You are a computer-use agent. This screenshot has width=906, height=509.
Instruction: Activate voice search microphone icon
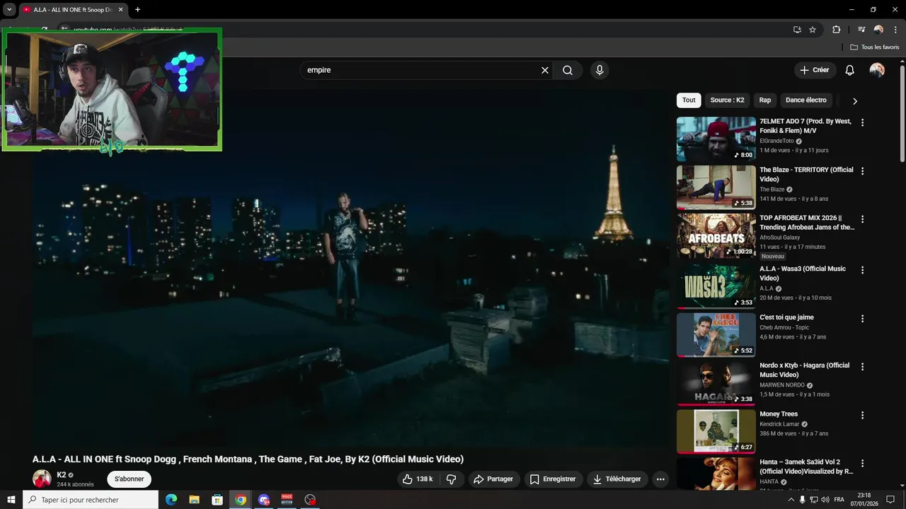pos(600,70)
